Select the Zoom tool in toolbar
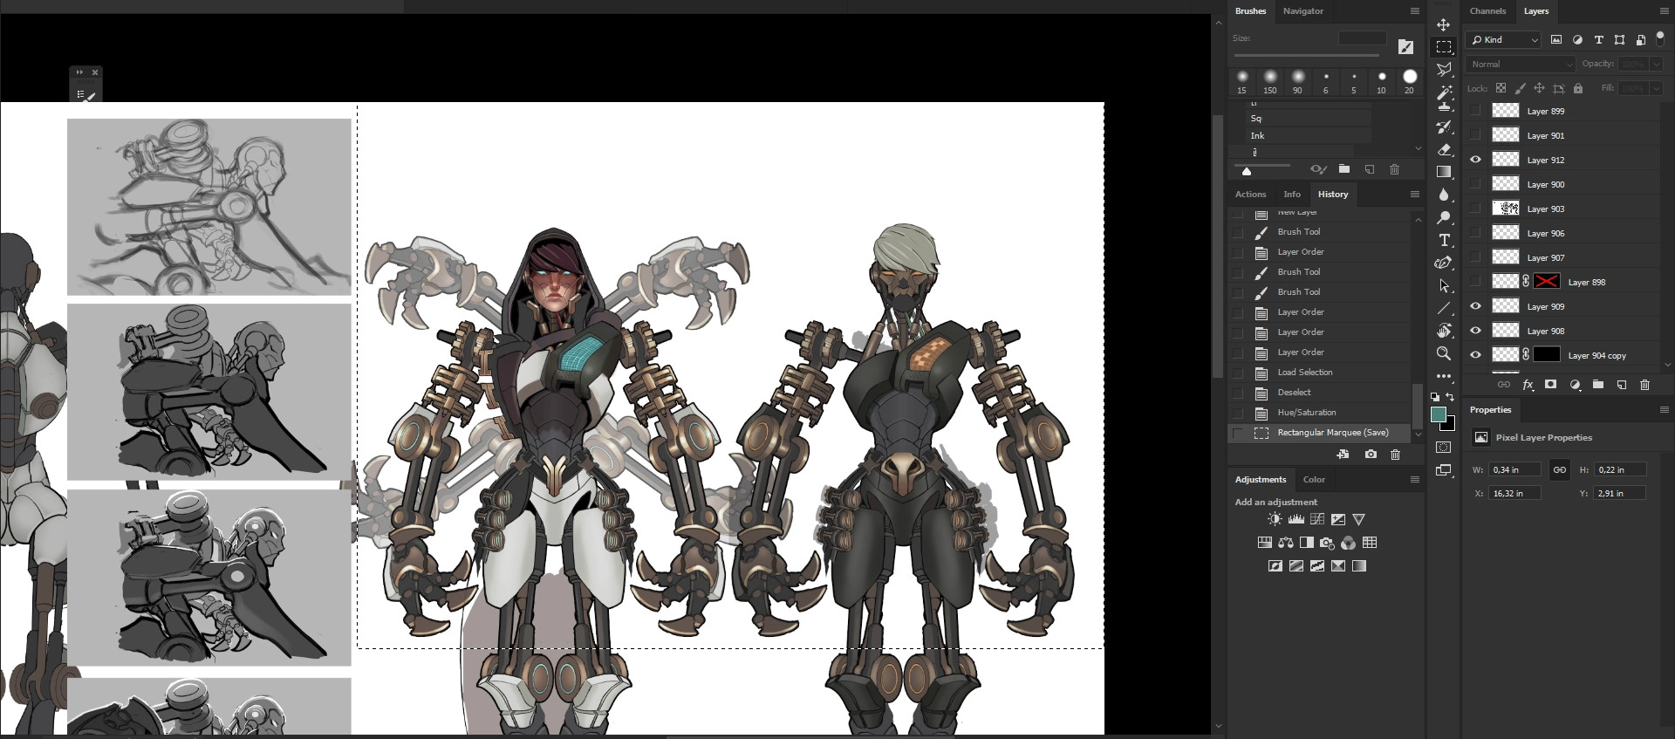Viewport: 1675px width, 739px height. pos(1444,353)
